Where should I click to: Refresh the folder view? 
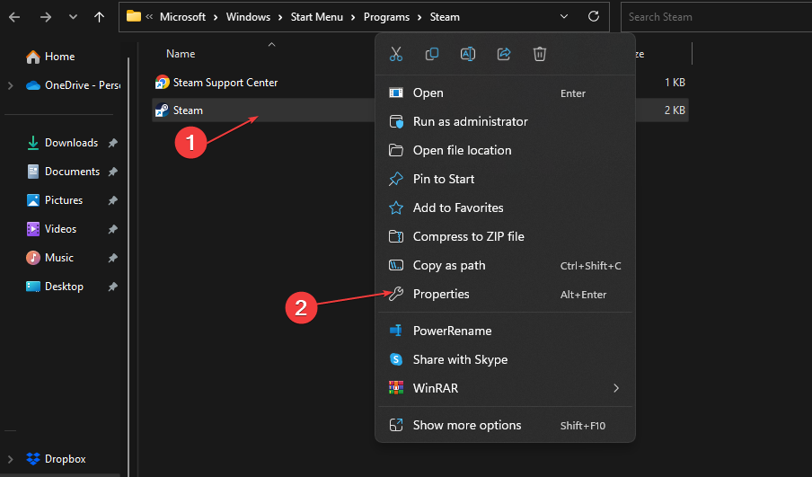coord(594,16)
